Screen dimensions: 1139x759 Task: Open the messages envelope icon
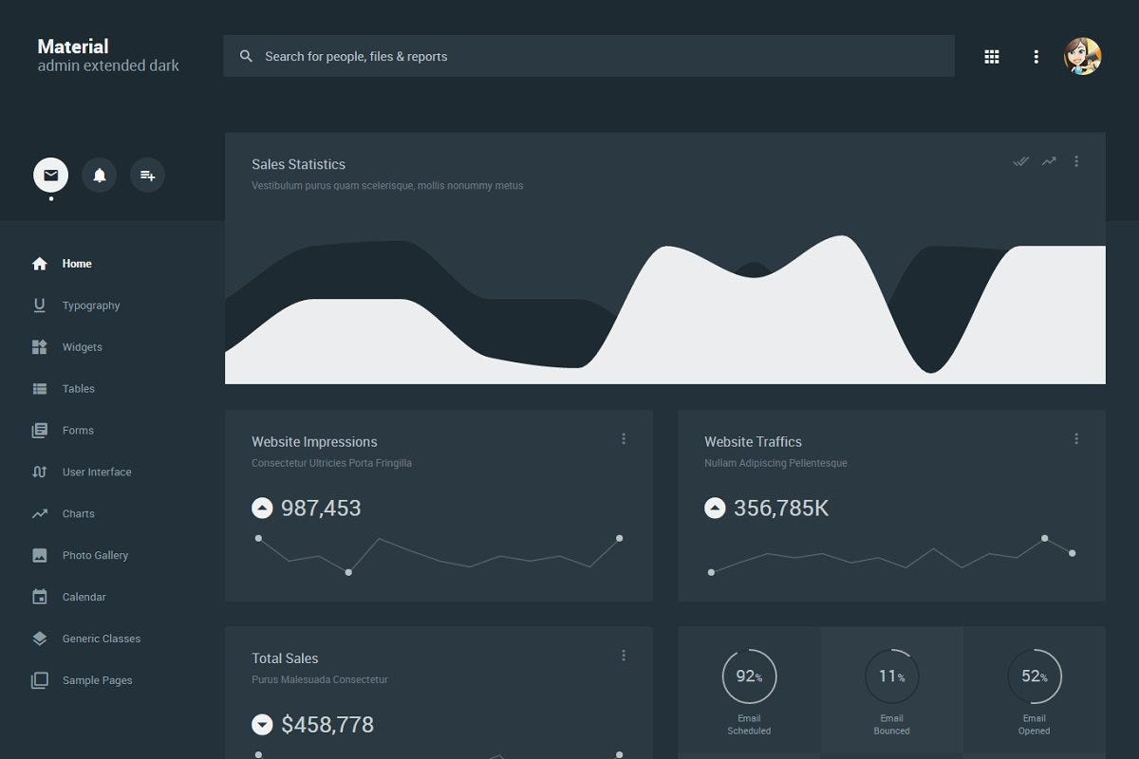coord(49,175)
